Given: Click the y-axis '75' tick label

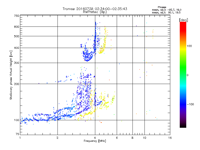Looking at the screenshot, I should pos(17,134).
